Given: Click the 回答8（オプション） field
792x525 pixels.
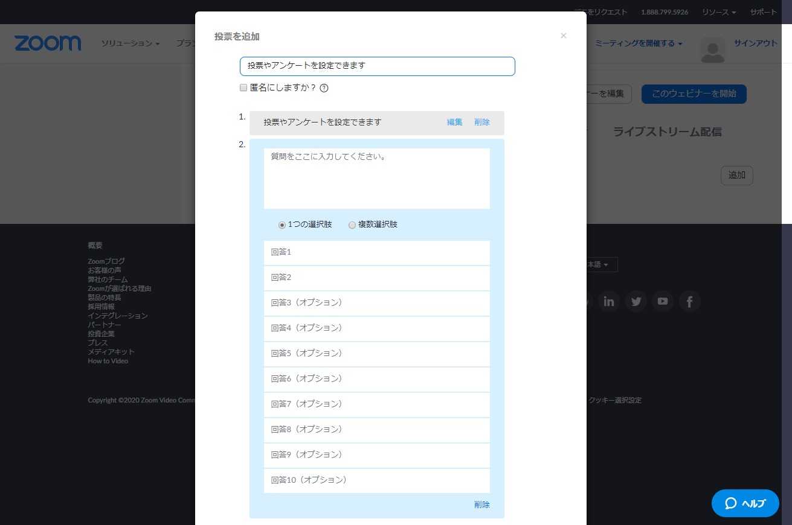Looking at the screenshot, I should [x=377, y=430].
